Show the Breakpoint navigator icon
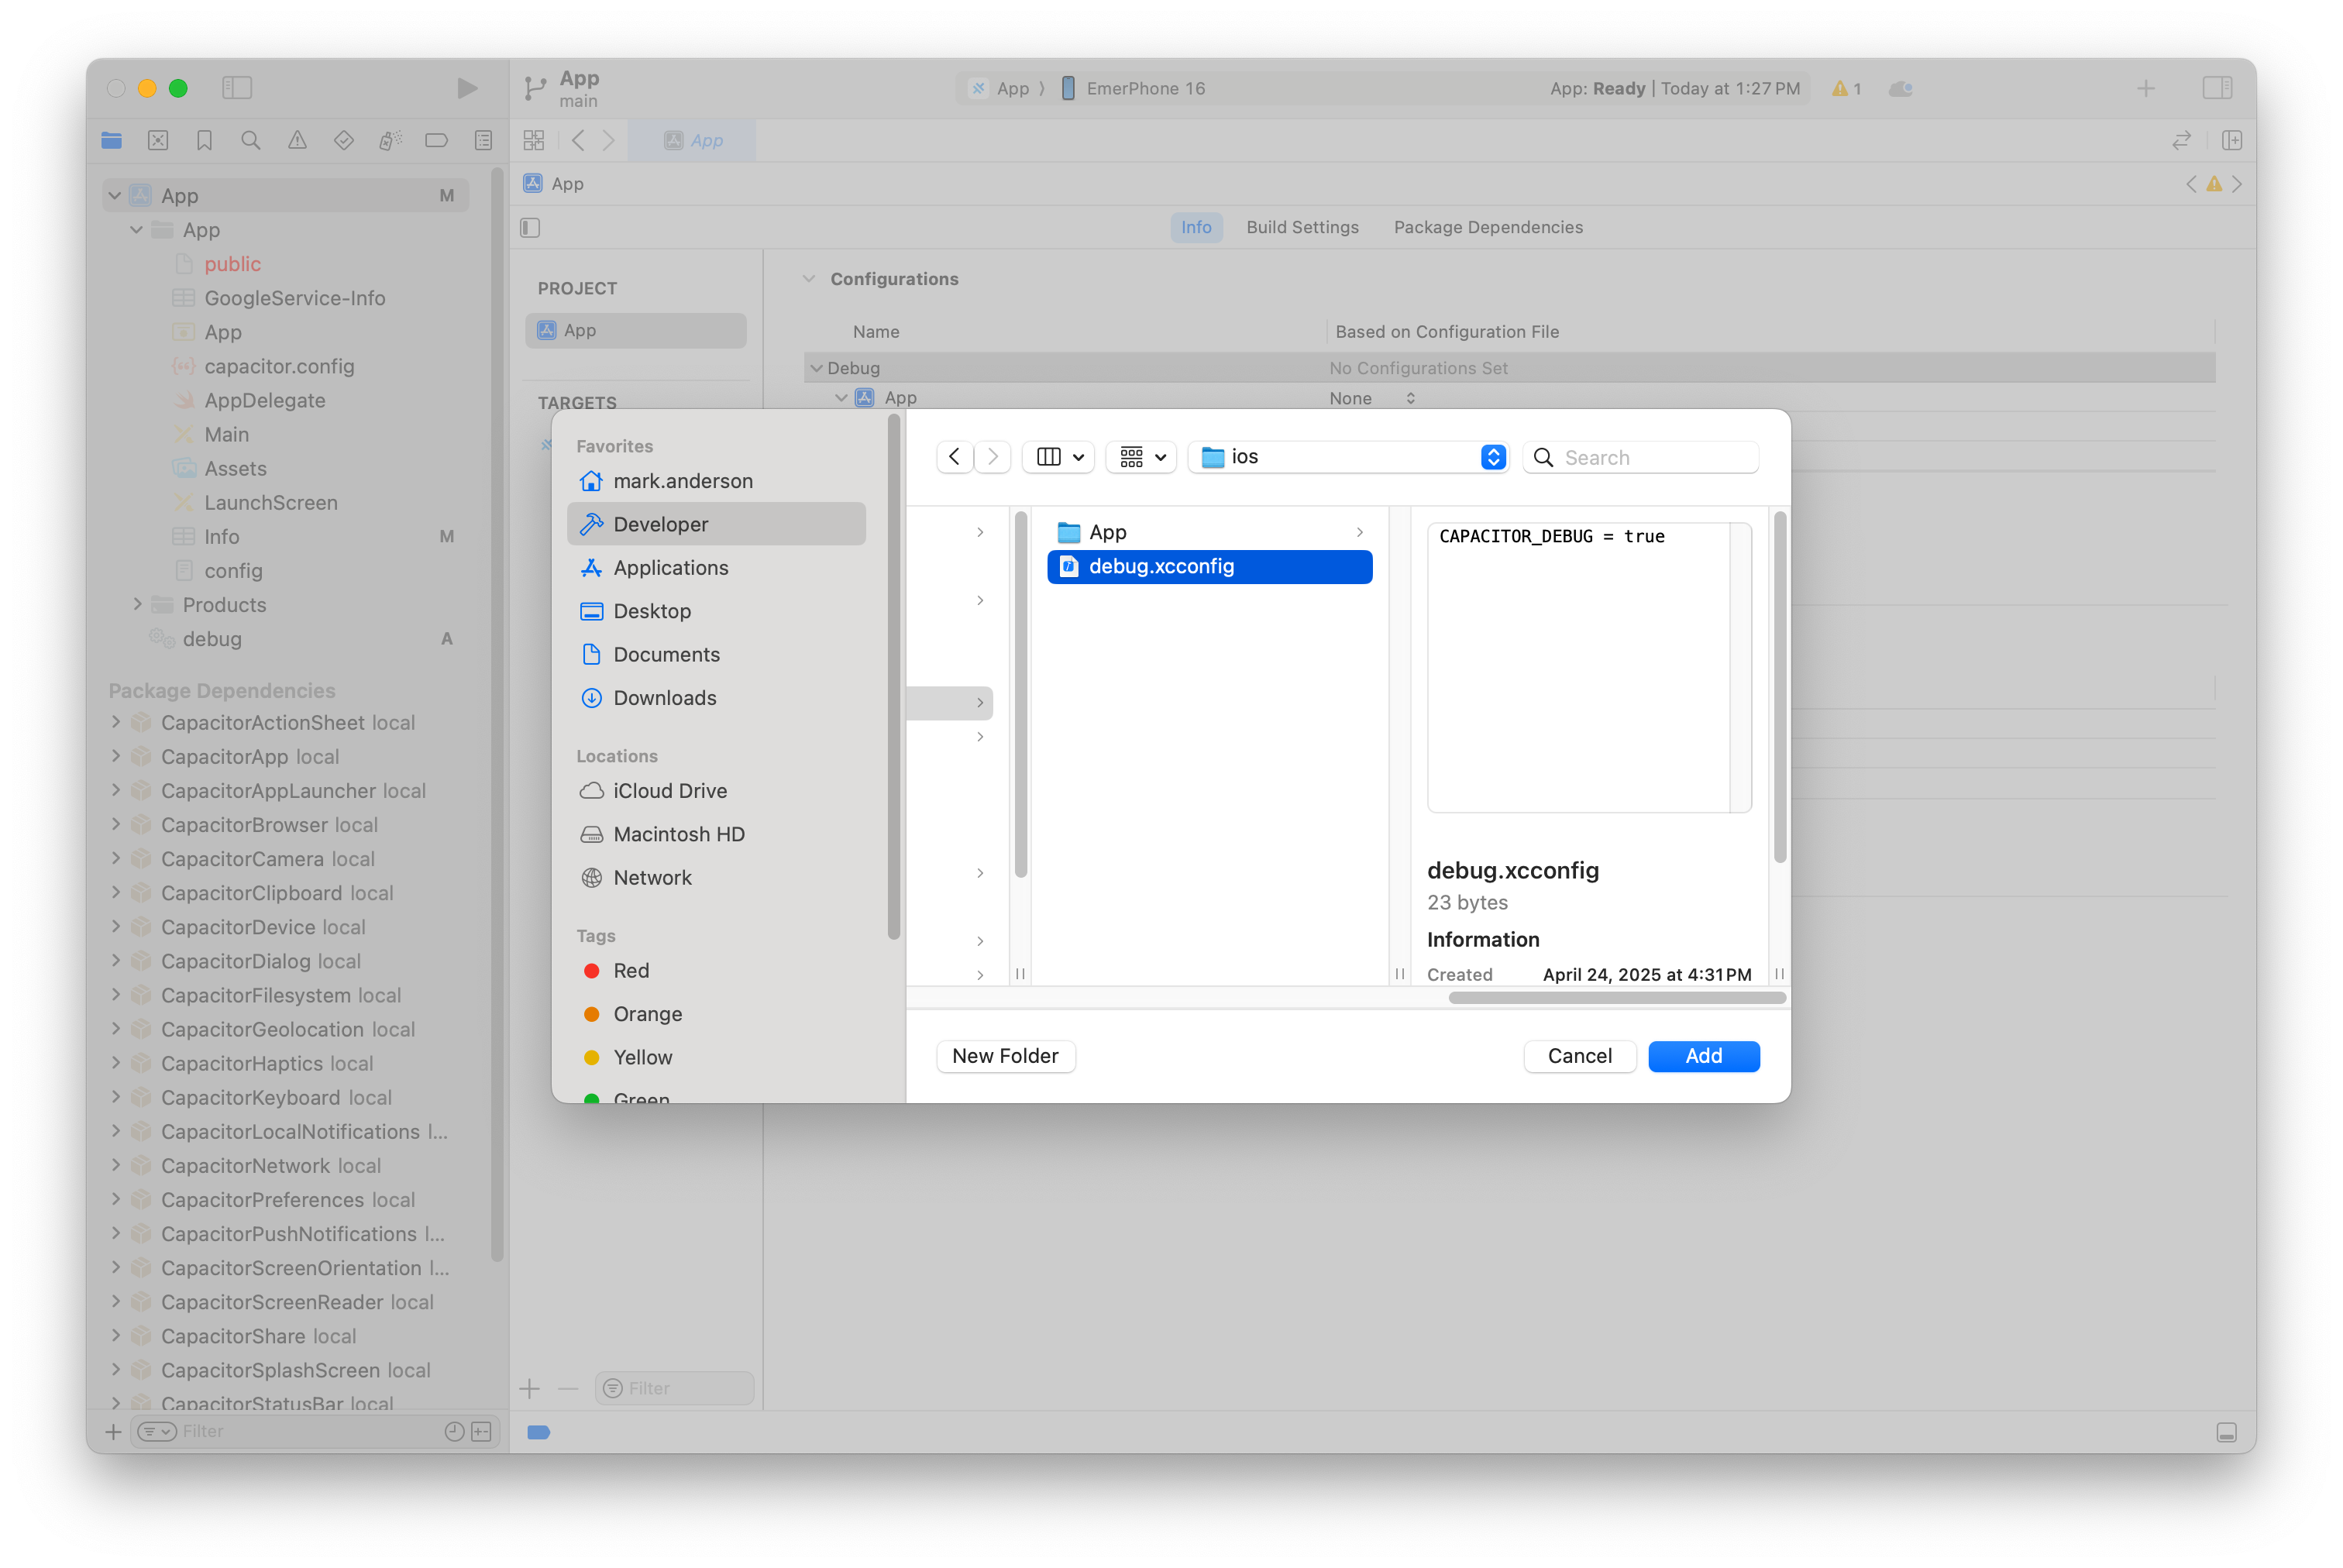Viewport: 2343px width, 1568px height. pyautogui.click(x=436, y=141)
